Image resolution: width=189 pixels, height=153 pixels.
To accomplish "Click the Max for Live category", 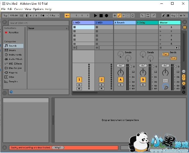I will click(15, 68).
